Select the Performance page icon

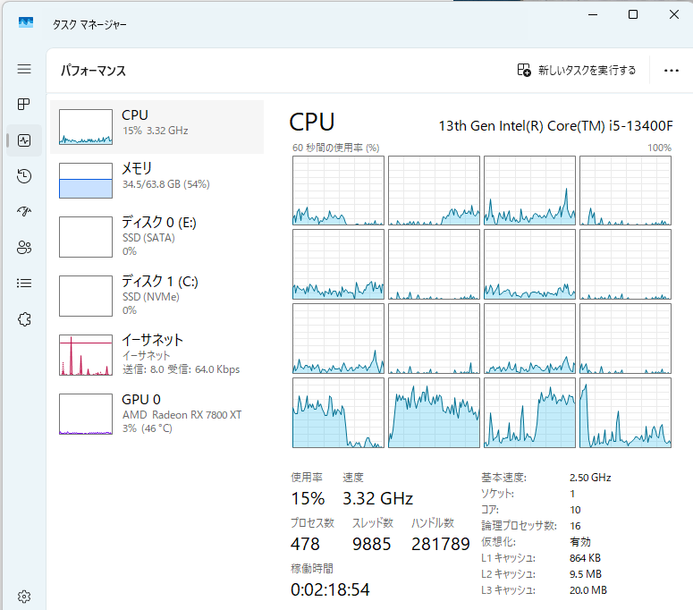(x=24, y=140)
